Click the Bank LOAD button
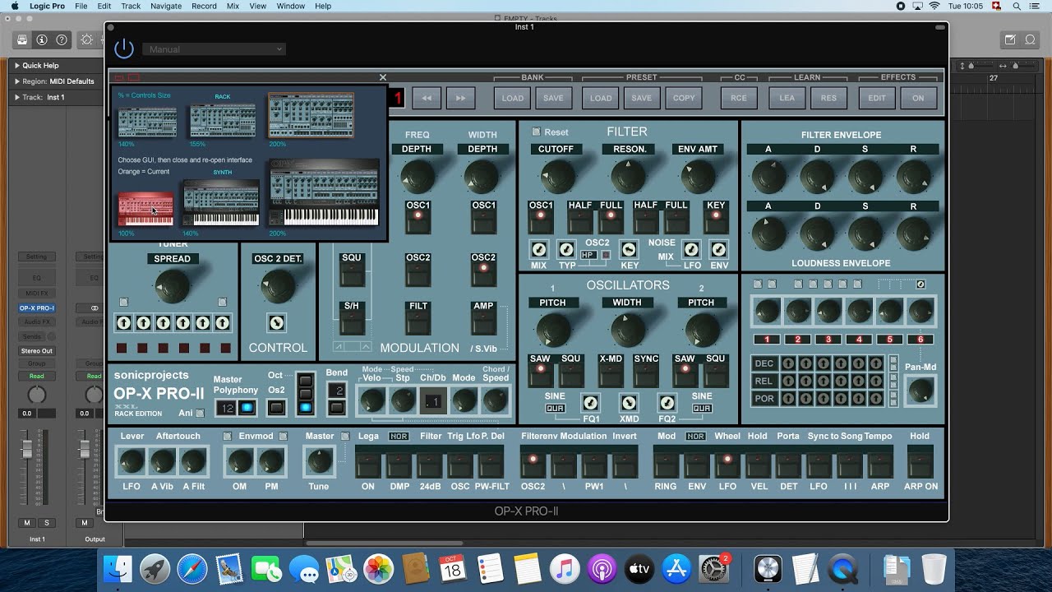This screenshot has width=1052, height=592. pyautogui.click(x=513, y=98)
